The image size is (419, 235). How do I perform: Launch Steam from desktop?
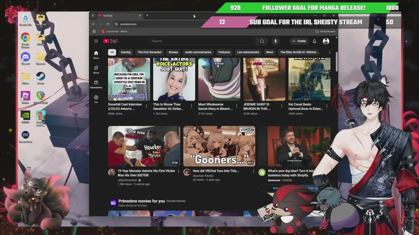[x=41, y=78]
